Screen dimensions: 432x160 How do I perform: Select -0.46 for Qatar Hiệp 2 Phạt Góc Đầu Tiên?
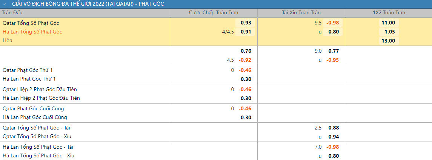click(245, 89)
